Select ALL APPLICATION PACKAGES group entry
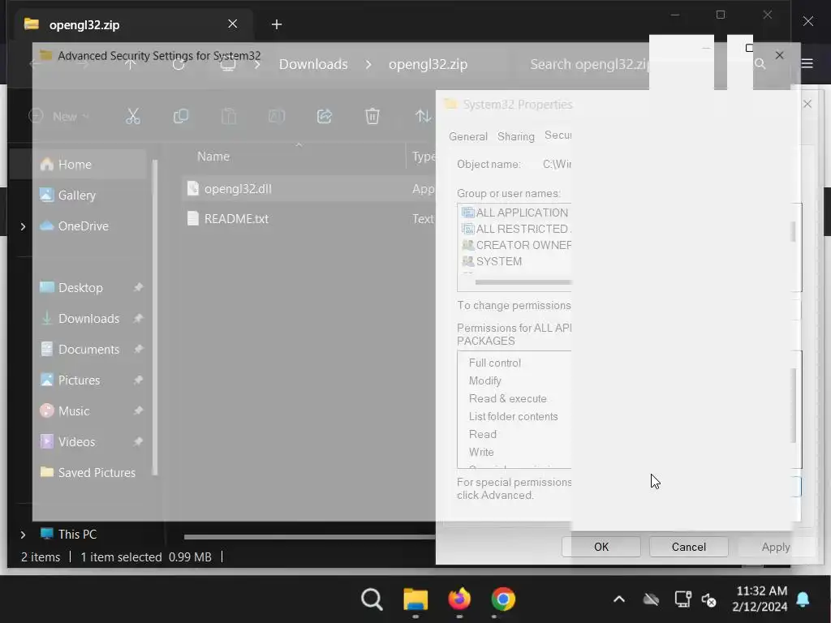Viewport: 831px width, 623px height. pyautogui.click(x=515, y=213)
